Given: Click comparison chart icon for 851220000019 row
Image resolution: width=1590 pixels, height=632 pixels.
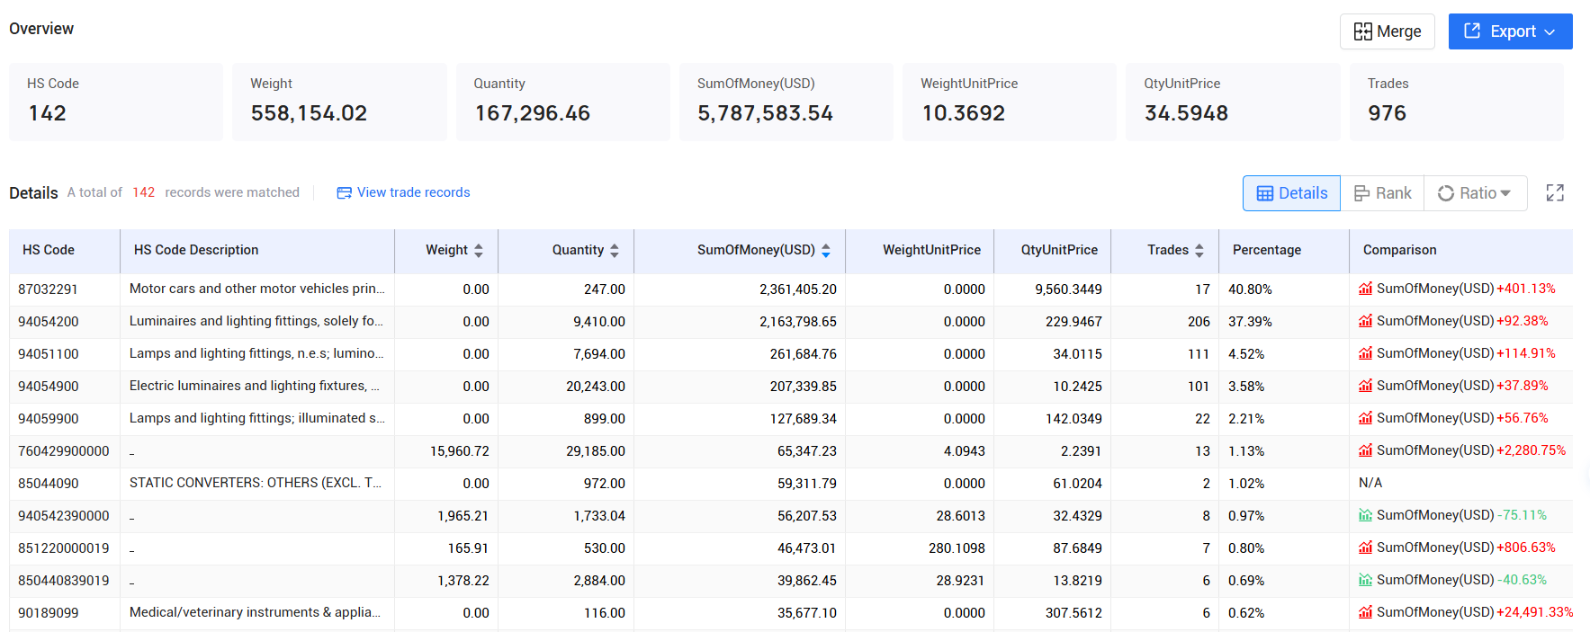Looking at the screenshot, I should coord(1366,547).
